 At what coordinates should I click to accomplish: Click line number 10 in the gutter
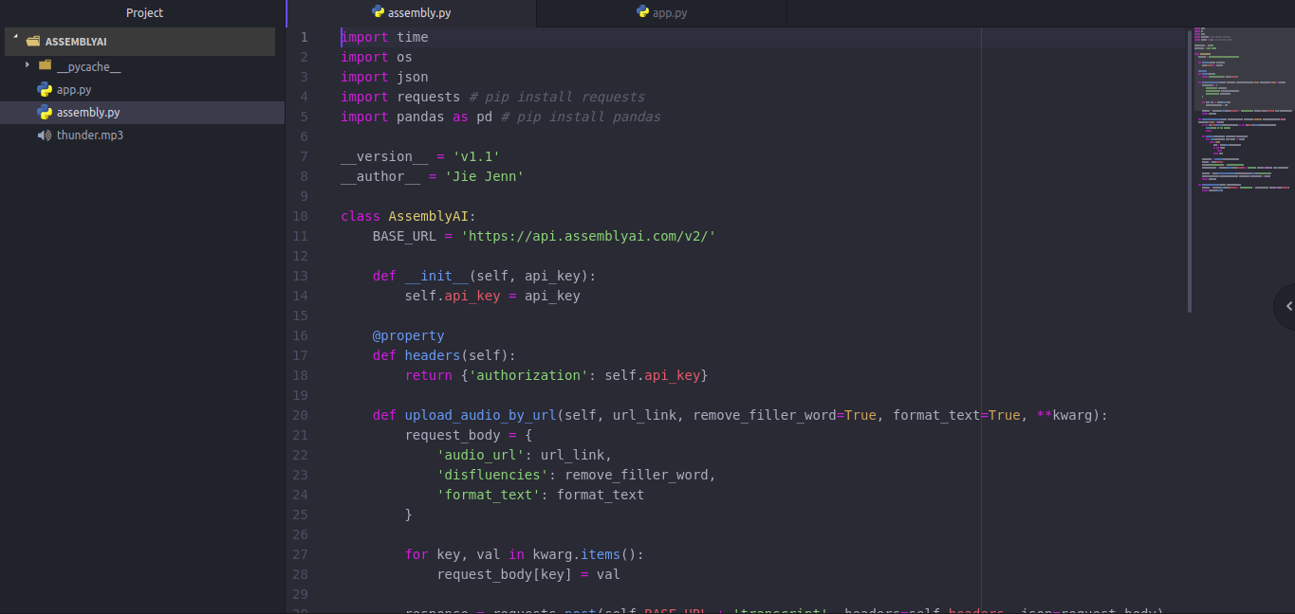click(x=301, y=216)
